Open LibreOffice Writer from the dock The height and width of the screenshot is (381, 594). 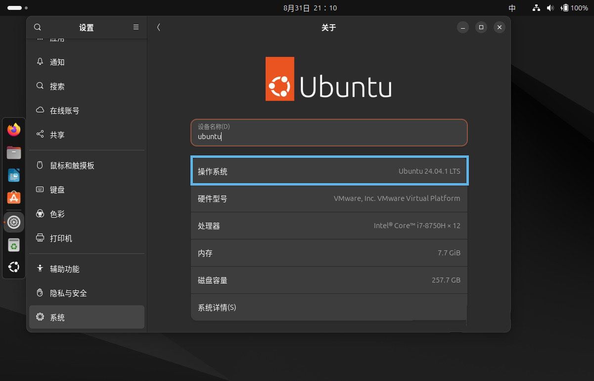tap(14, 175)
